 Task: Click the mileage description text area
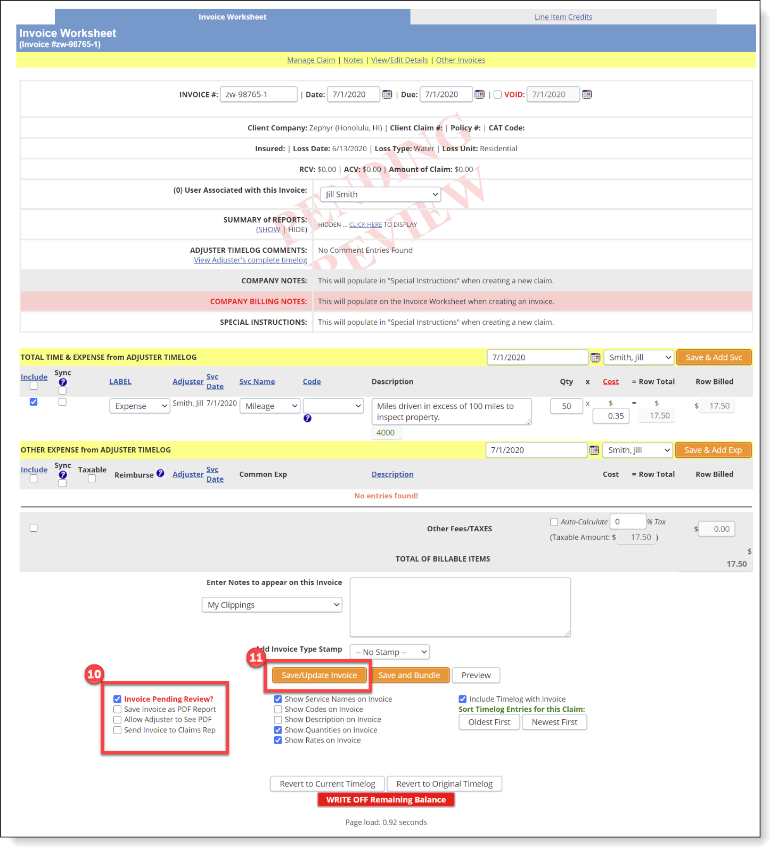[452, 412]
